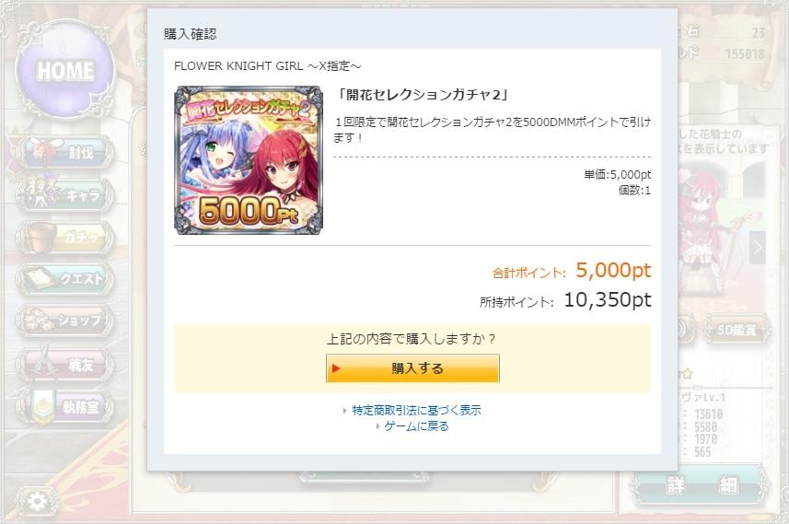Open the キャラ character menu

point(64,194)
